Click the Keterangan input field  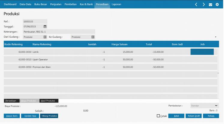(x=59, y=32)
